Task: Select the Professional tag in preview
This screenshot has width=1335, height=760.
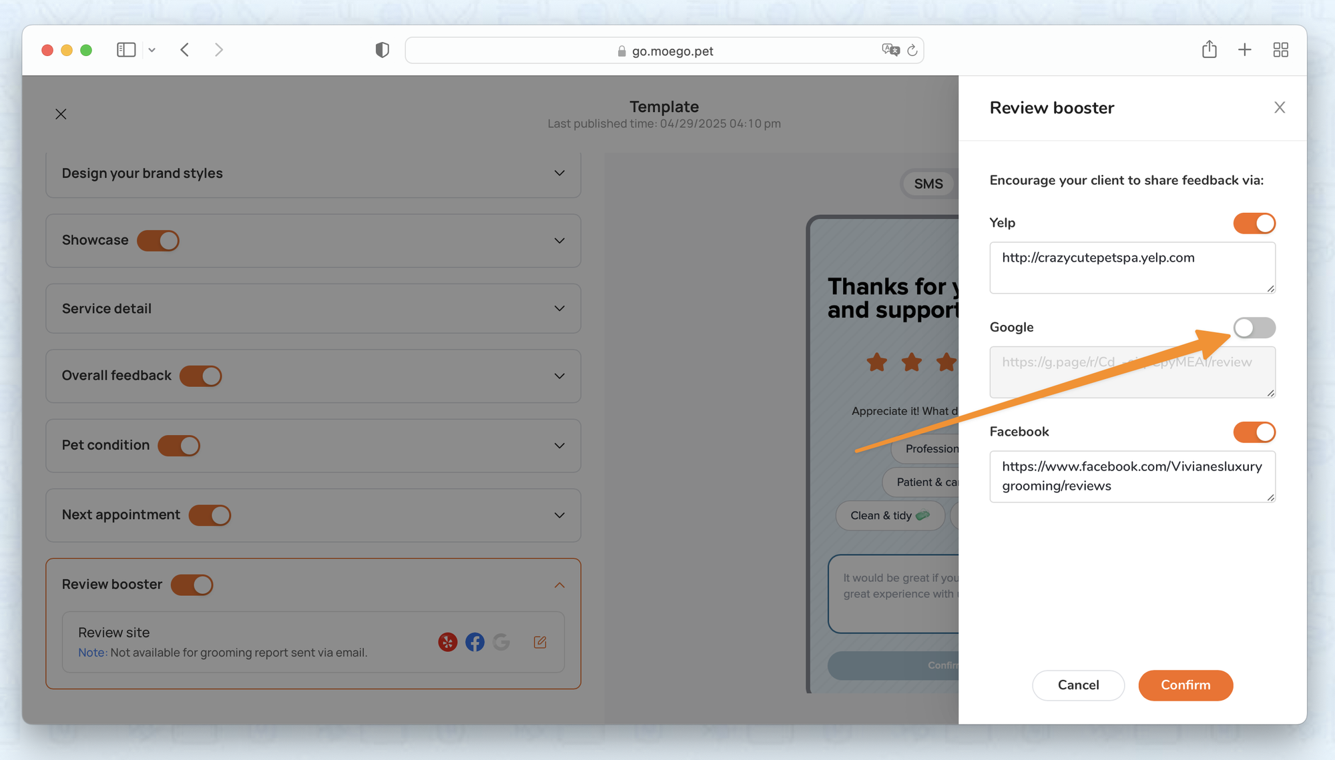Action: click(x=925, y=448)
